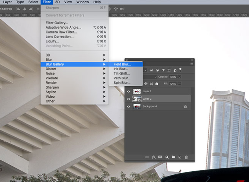Choose Spin Blur from submenu
Image resolution: width=249 pixels, height=182 pixels.
tap(126, 83)
